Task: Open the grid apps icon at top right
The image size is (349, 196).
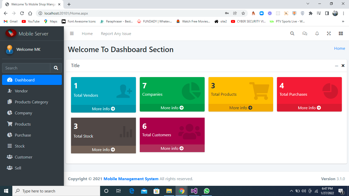Action: (341, 33)
